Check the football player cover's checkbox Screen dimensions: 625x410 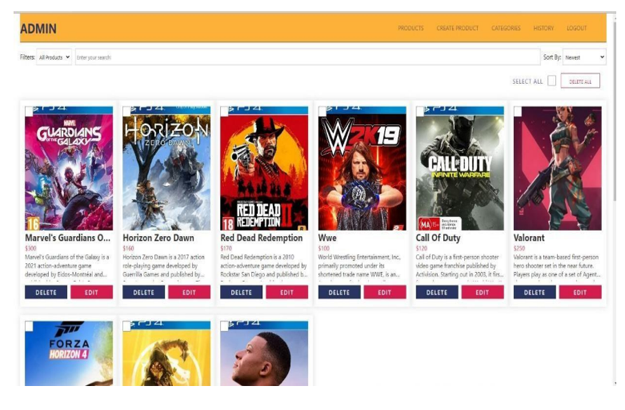tap(224, 326)
